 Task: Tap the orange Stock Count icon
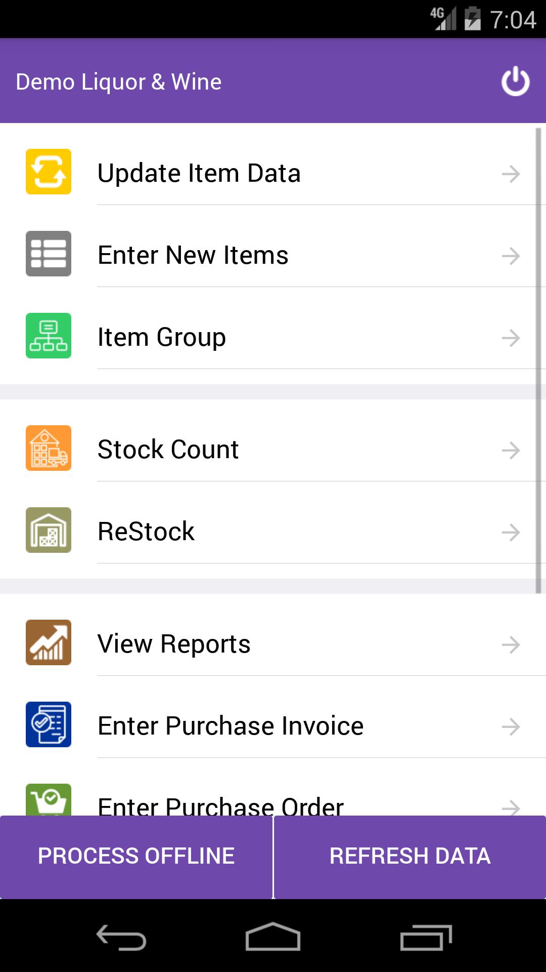coord(49,448)
